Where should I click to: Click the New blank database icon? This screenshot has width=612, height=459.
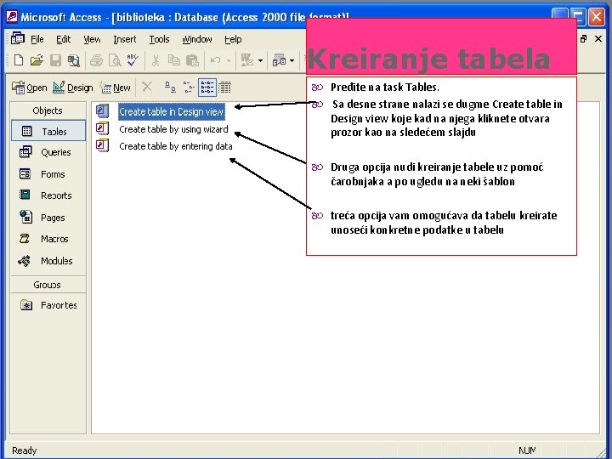[x=19, y=60]
